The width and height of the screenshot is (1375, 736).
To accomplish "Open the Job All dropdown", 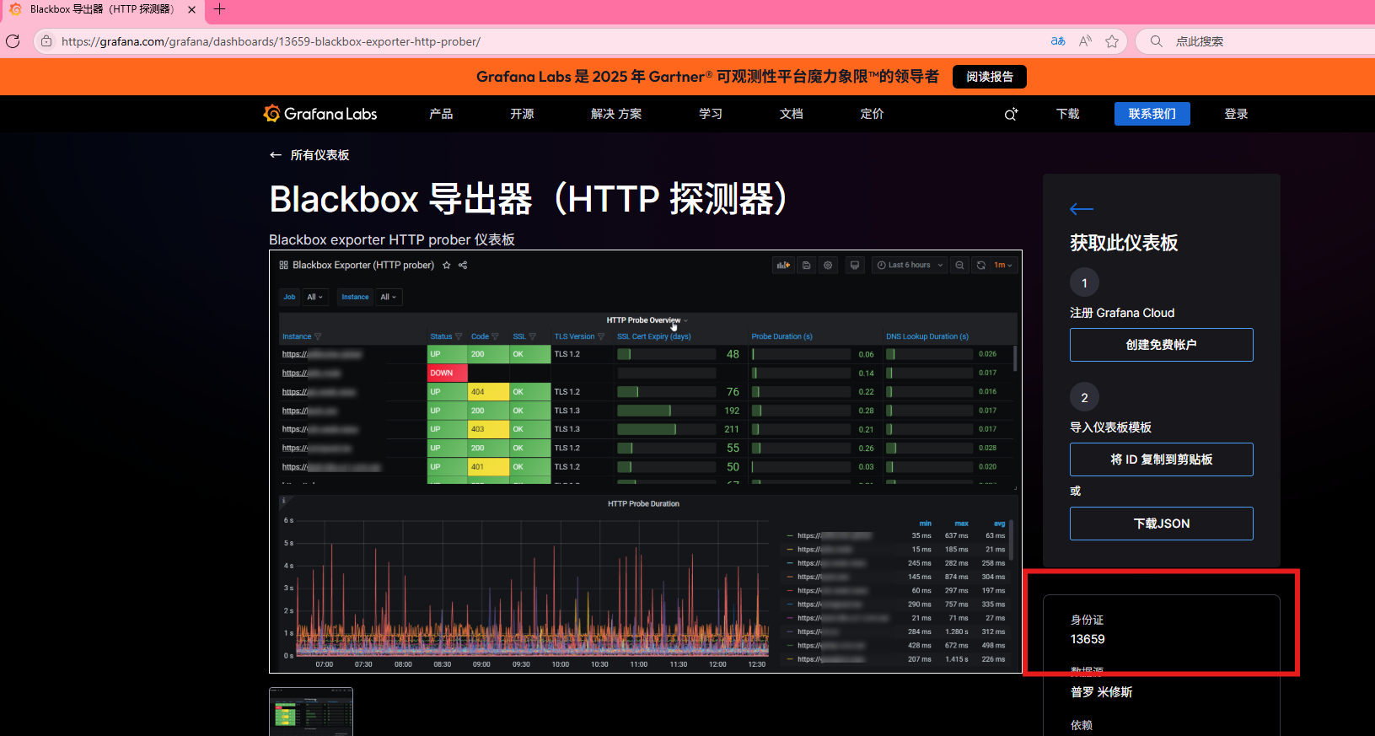I will tap(315, 297).
